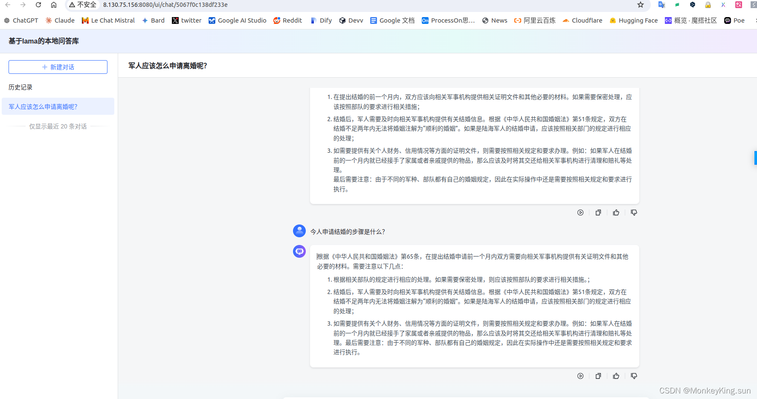Click the 历史记录 sidebar heading
The image size is (757, 399).
(x=20, y=87)
